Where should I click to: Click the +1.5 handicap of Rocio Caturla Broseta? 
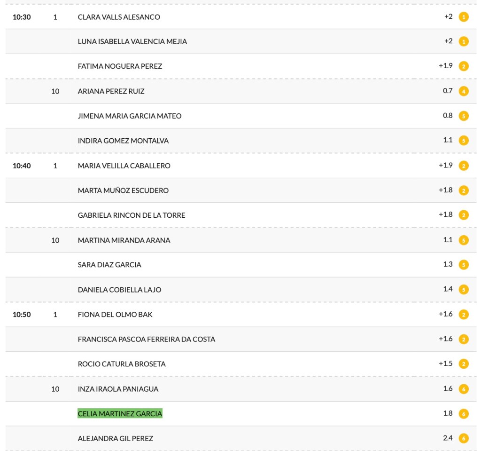pos(445,364)
